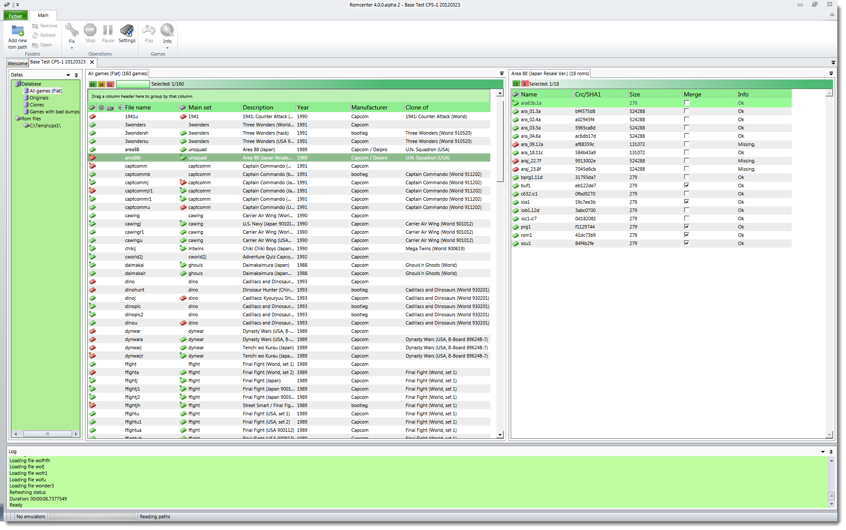Toggle Merge checkbox for rom1

tap(687, 235)
